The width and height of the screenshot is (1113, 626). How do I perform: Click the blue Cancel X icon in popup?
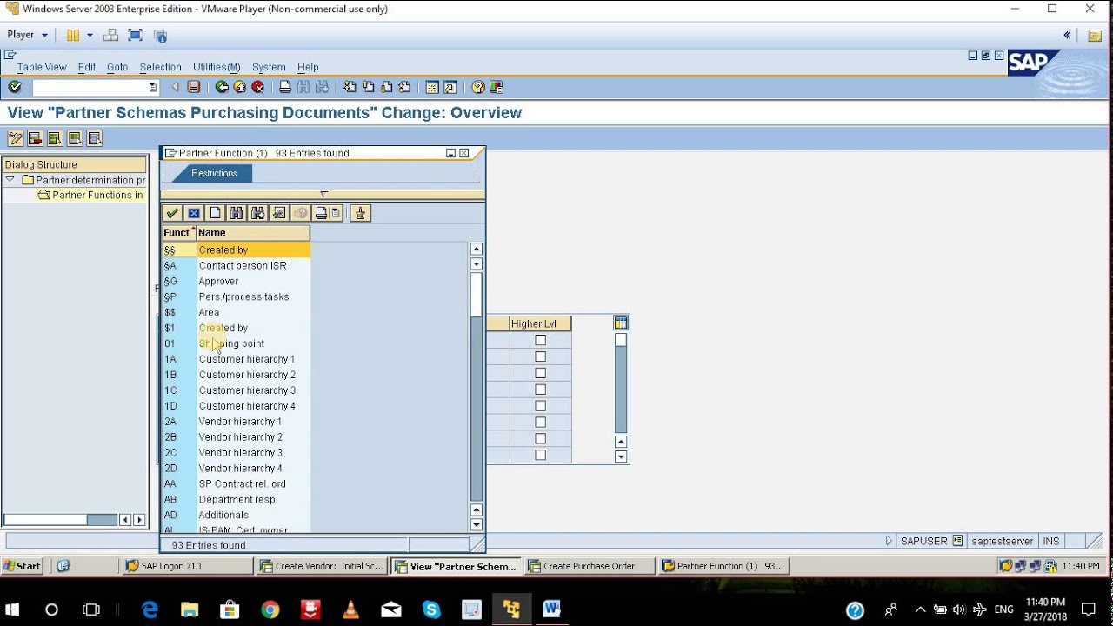point(194,213)
